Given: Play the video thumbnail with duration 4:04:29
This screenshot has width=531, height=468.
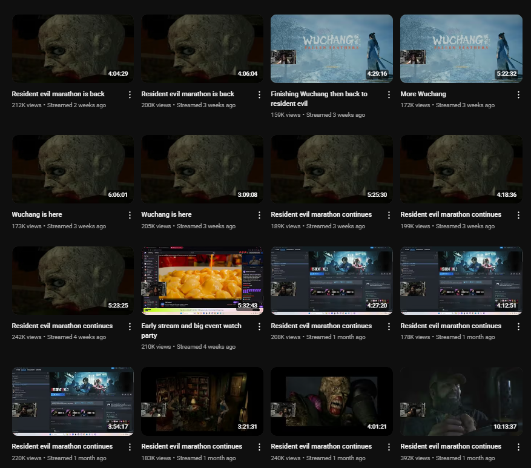Looking at the screenshot, I should pyautogui.click(x=73, y=48).
